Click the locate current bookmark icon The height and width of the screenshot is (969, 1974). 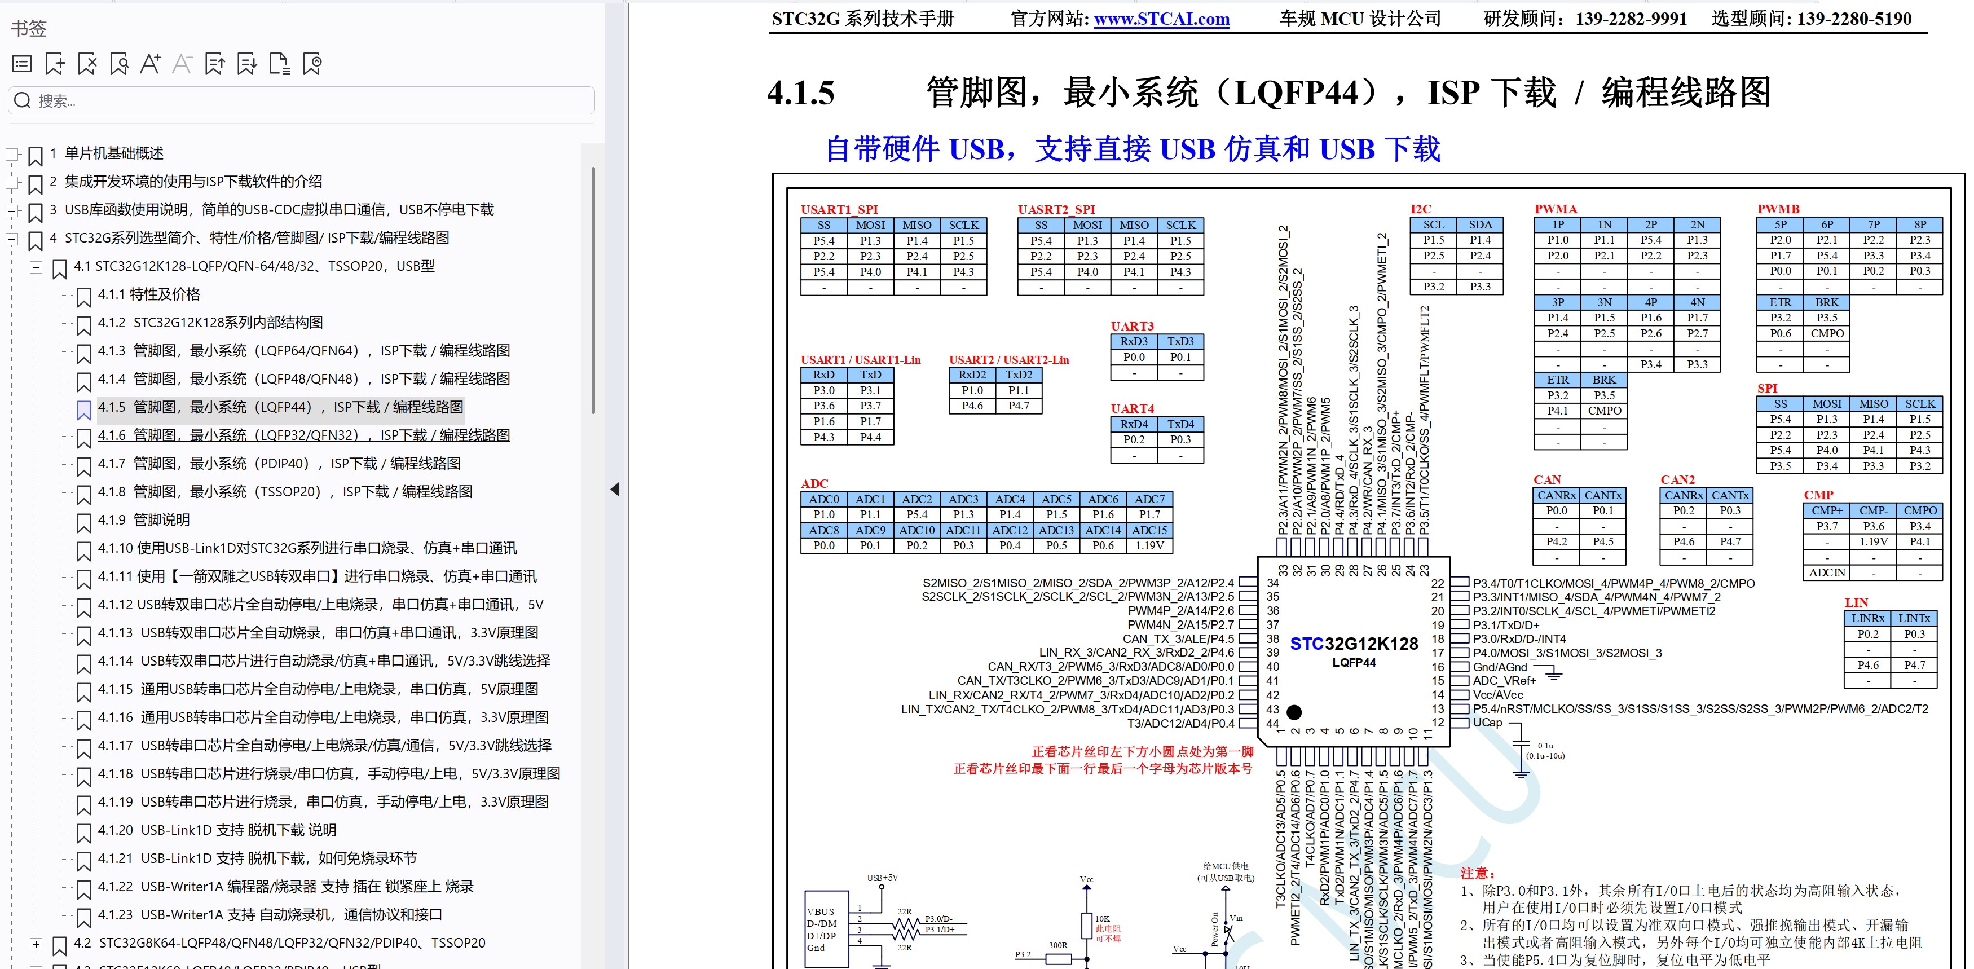[x=312, y=64]
